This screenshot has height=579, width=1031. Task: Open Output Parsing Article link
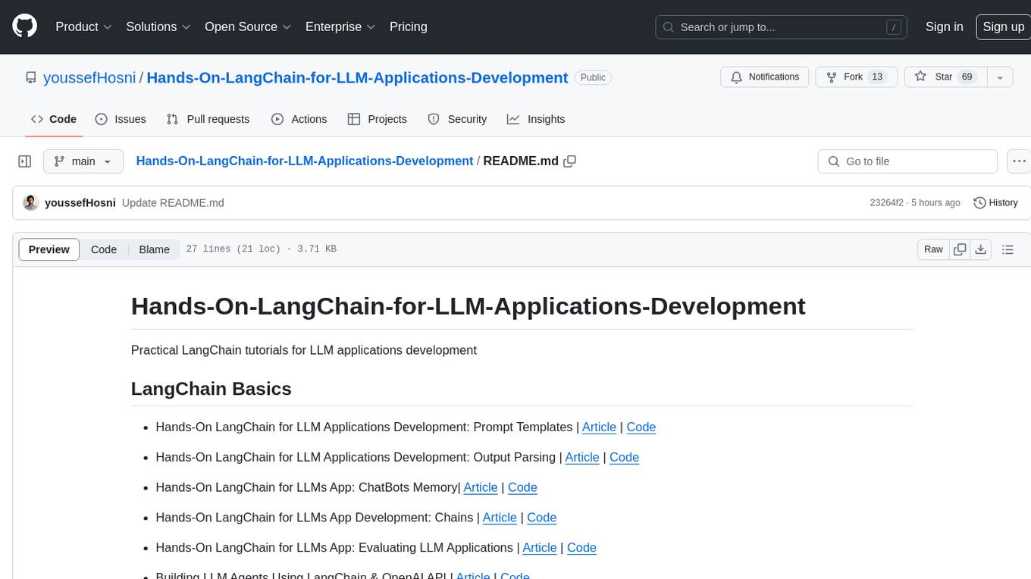click(x=582, y=457)
